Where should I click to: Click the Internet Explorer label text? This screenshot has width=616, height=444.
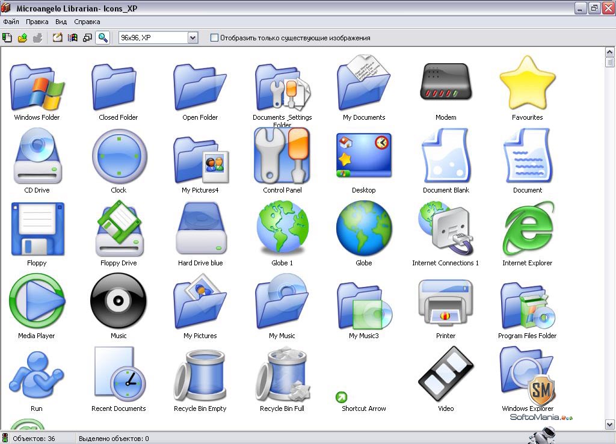pyautogui.click(x=527, y=263)
